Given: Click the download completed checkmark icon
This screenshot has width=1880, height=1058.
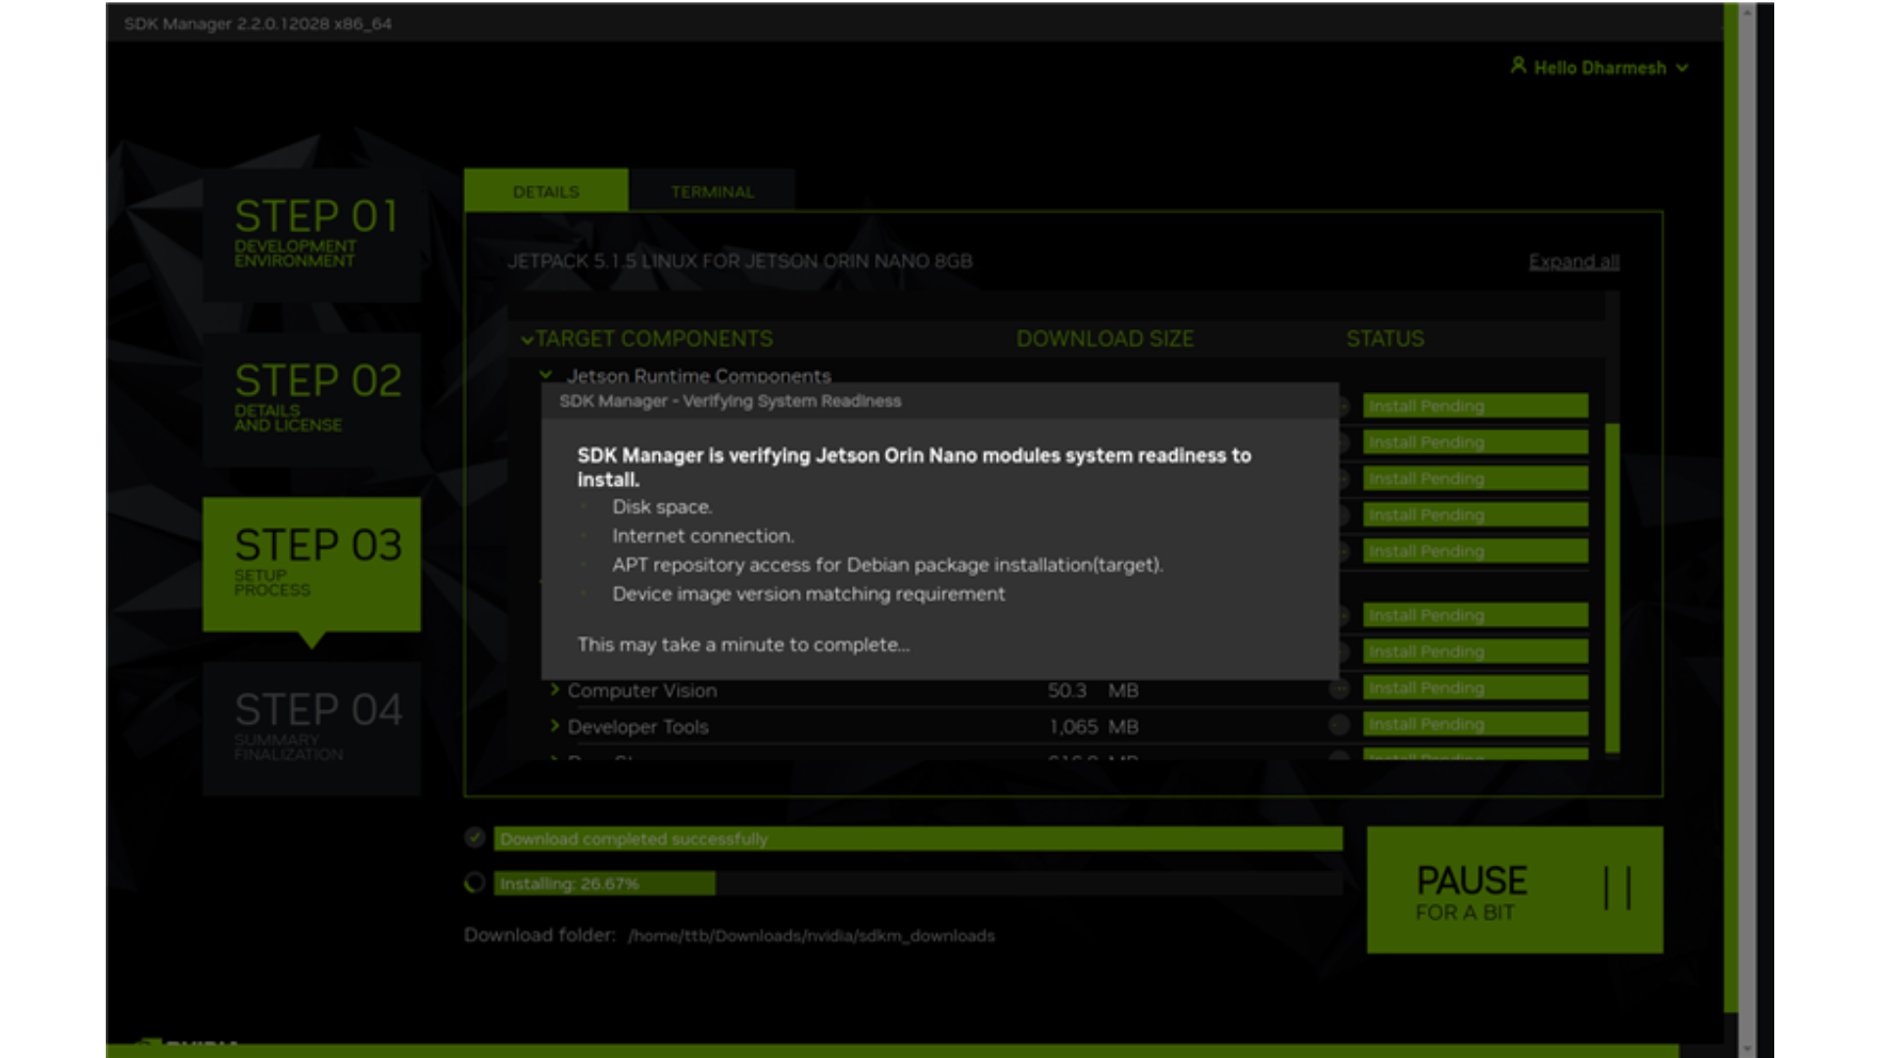Looking at the screenshot, I should 475,838.
